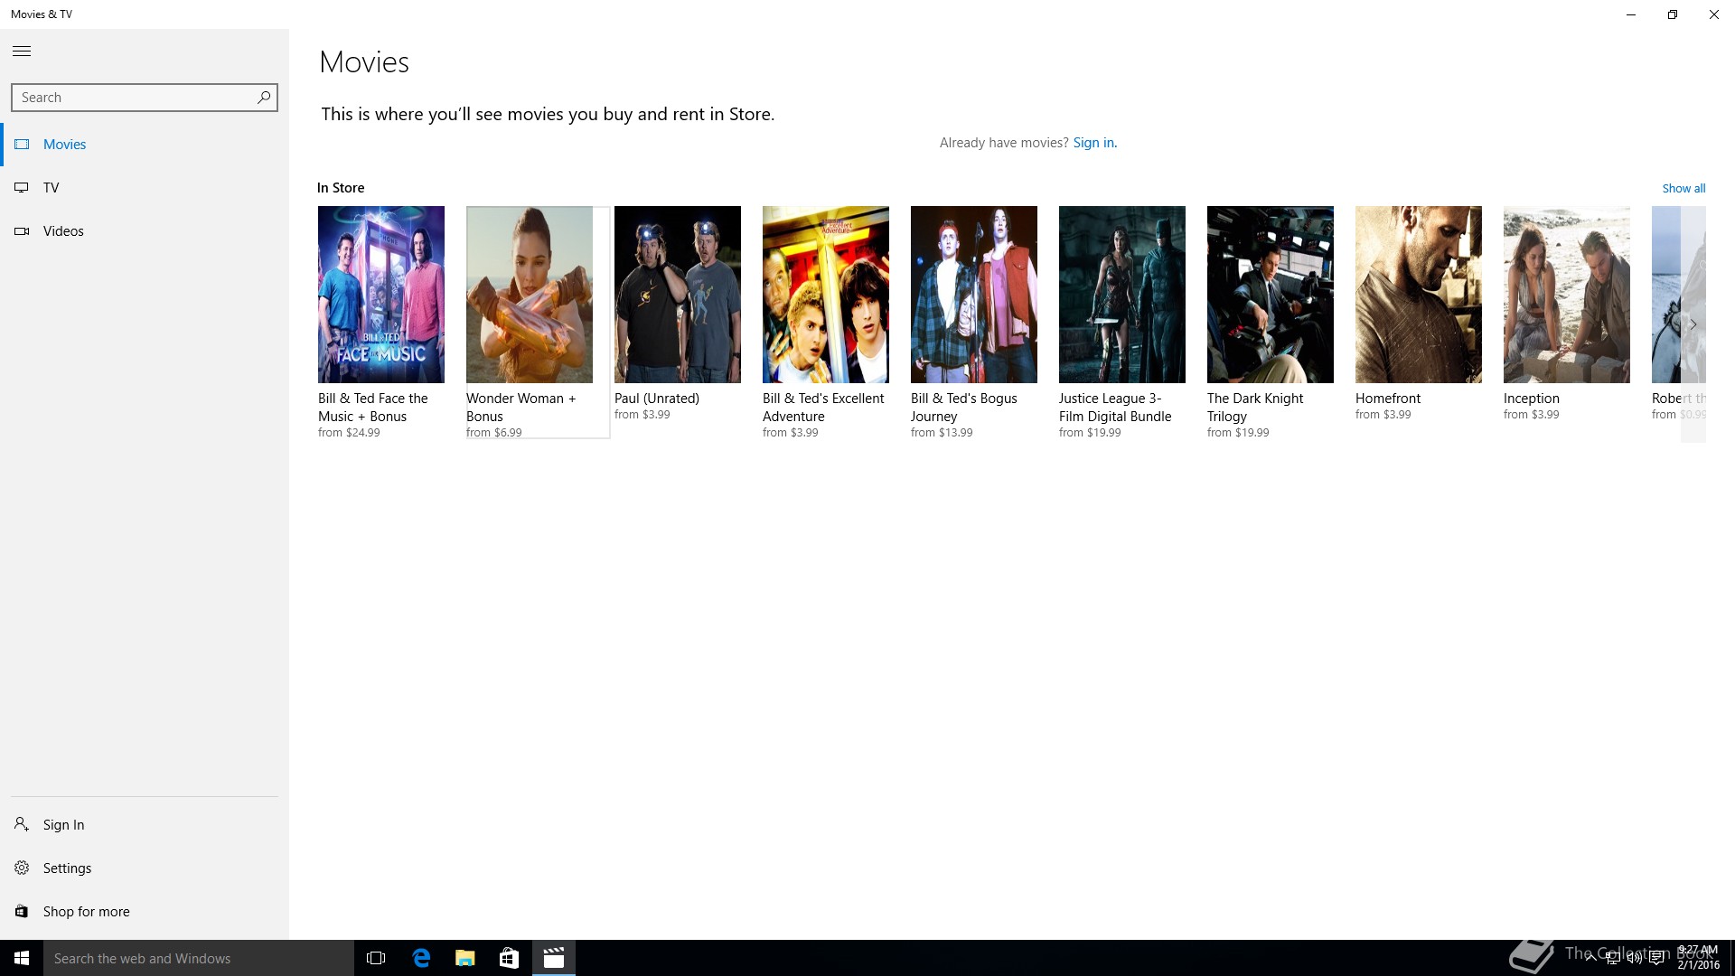Screen dimensions: 1735x976
Task: Open the Homefront movie poster
Action: pos(1419,295)
